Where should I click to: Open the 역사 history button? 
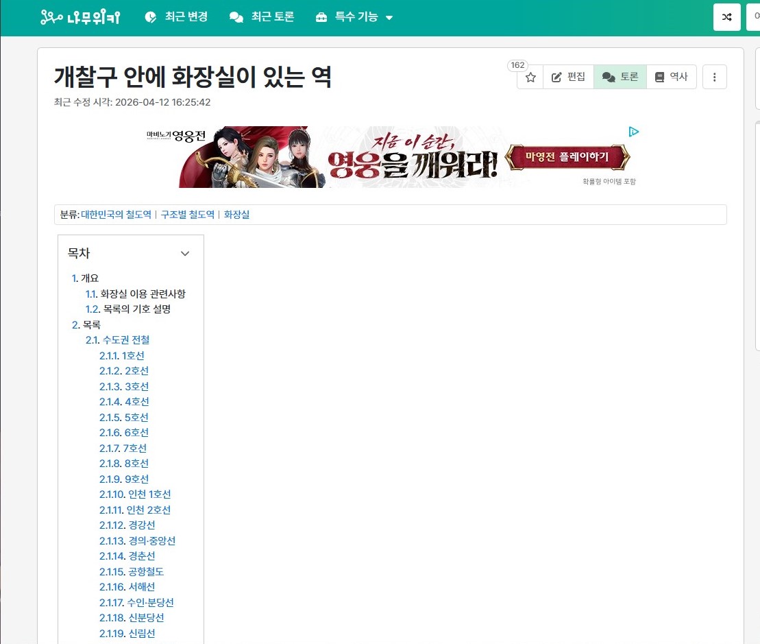(x=672, y=77)
